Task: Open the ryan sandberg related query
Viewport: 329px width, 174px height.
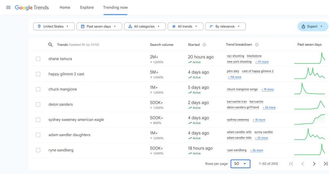Action: point(236,150)
